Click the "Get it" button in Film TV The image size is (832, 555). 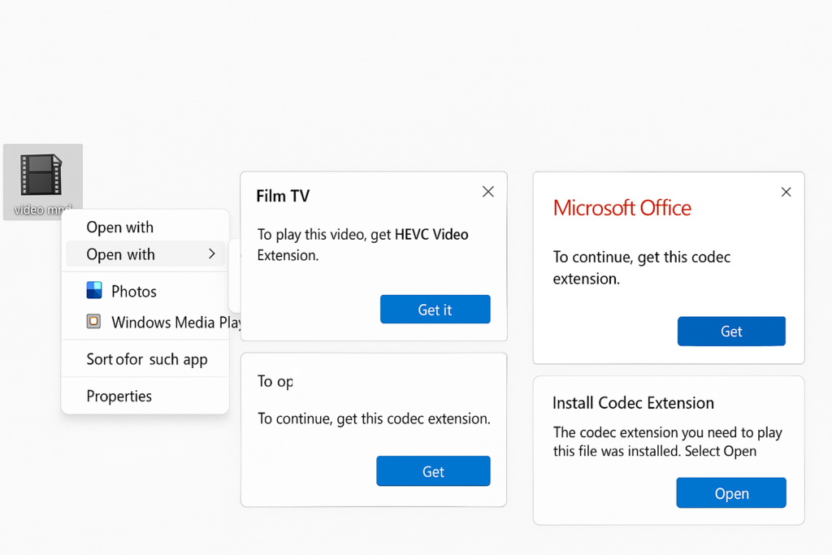tap(435, 310)
